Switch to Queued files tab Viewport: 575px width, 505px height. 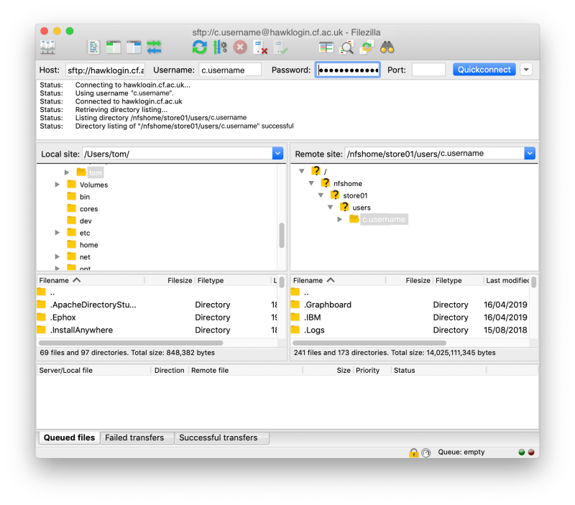pos(69,437)
